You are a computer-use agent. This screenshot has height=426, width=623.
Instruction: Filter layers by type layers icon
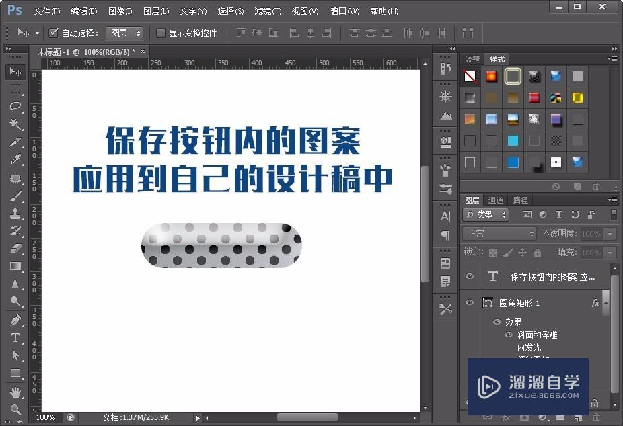pyautogui.click(x=559, y=214)
